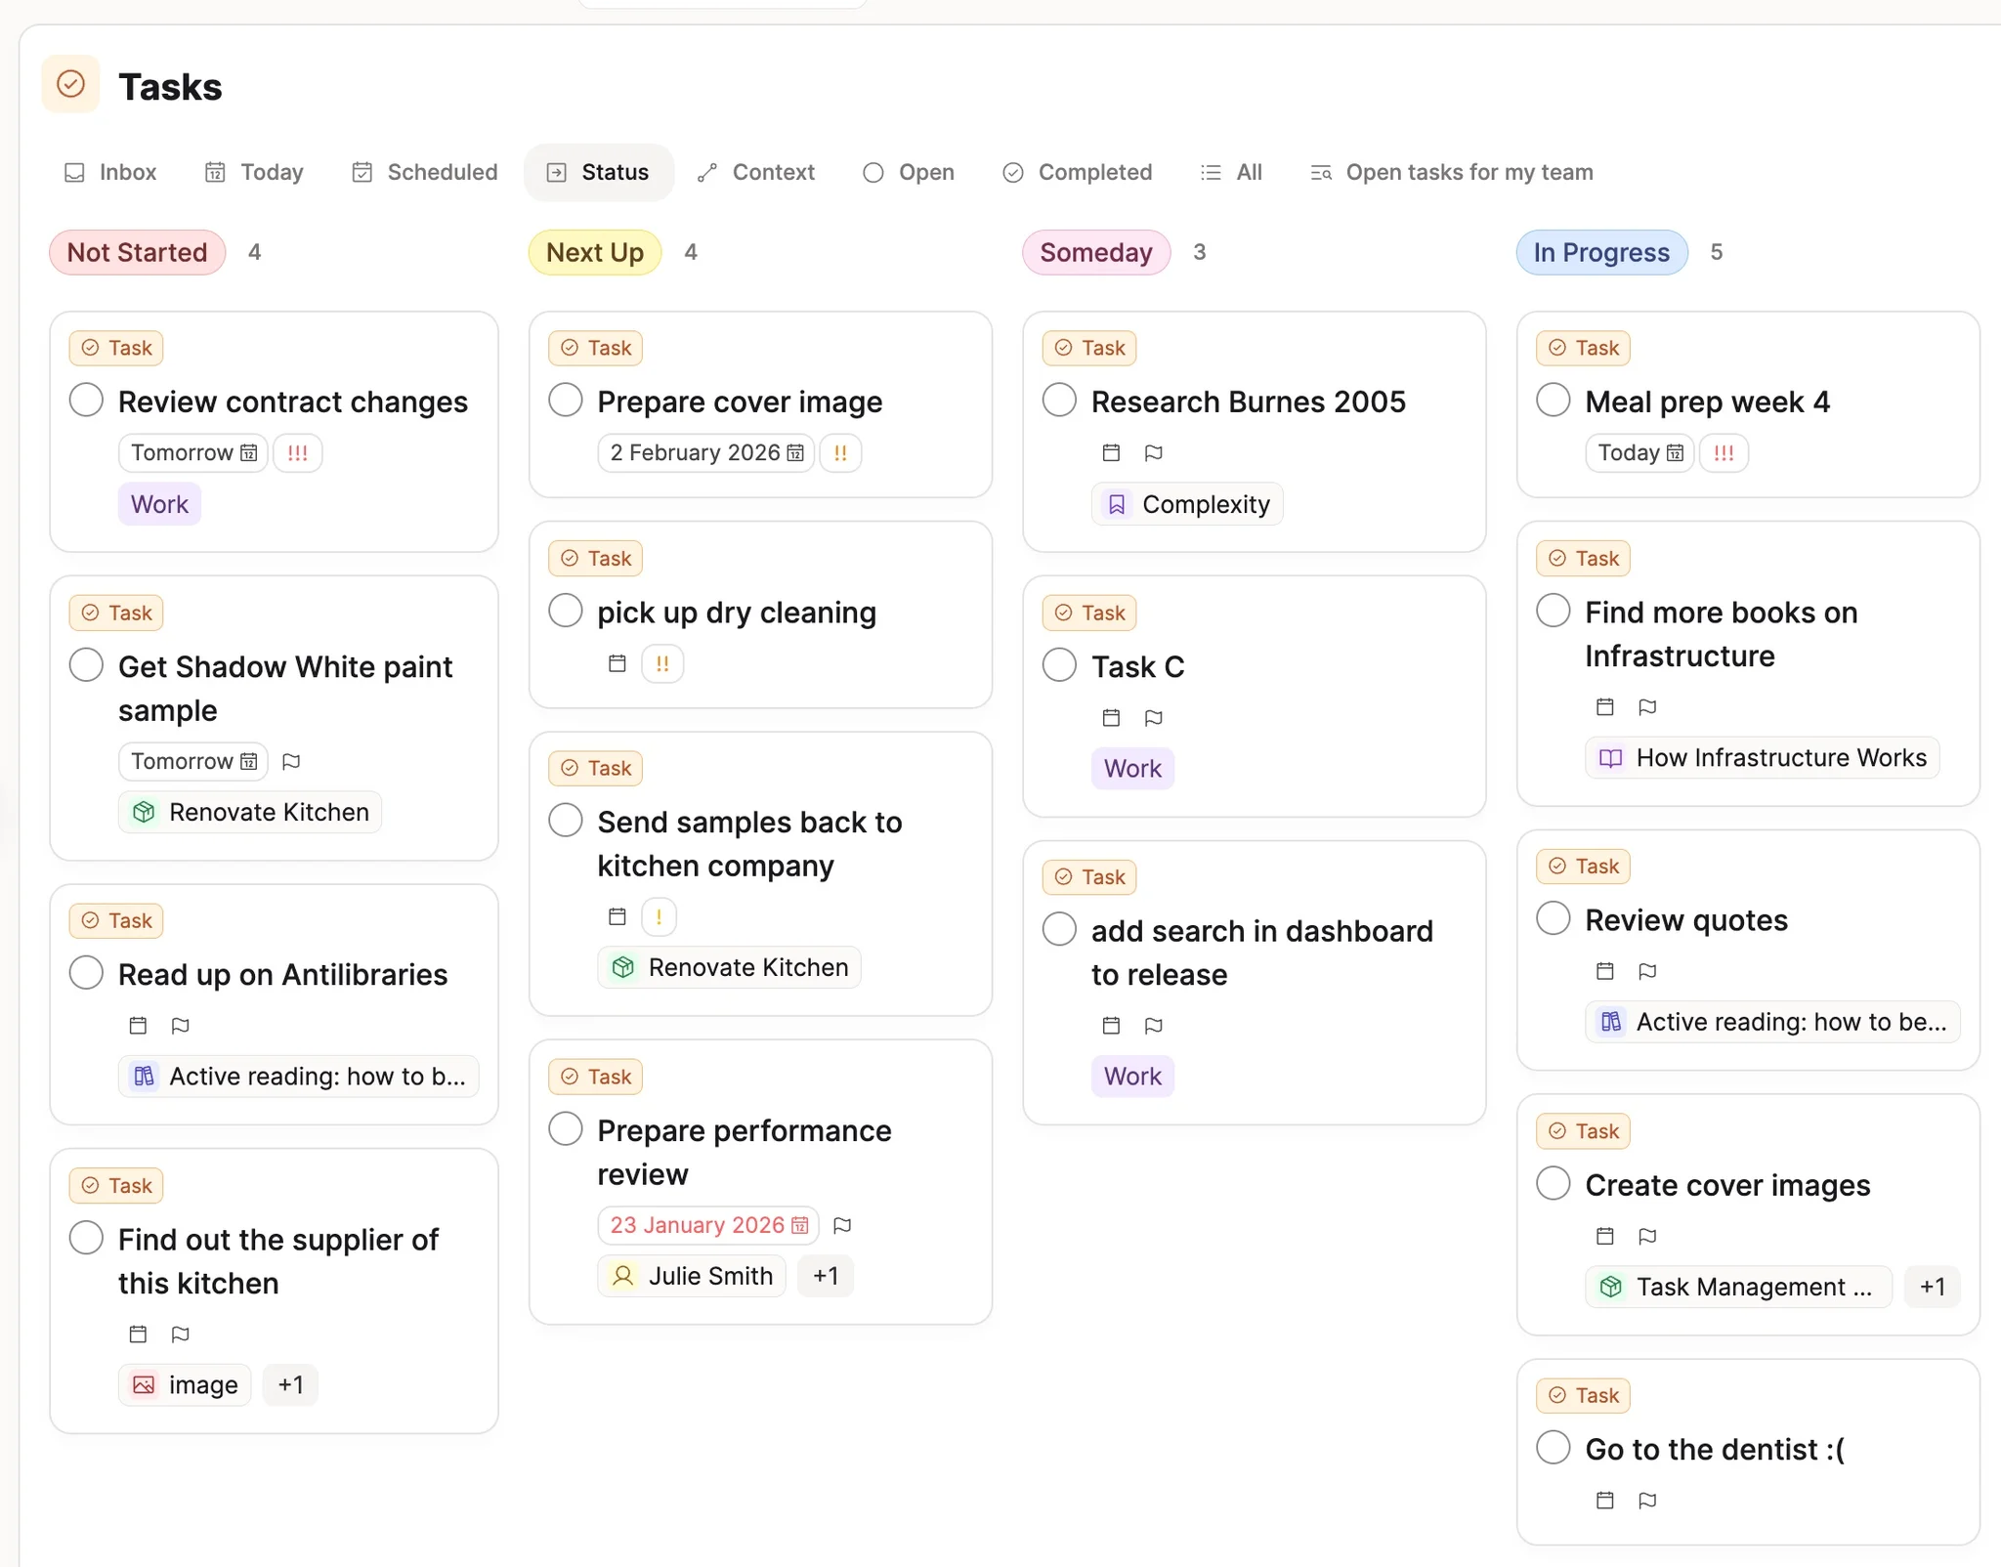The width and height of the screenshot is (2001, 1567).
Task: Check off the Prepare cover image task
Action: pyautogui.click(x=565, y=399)
